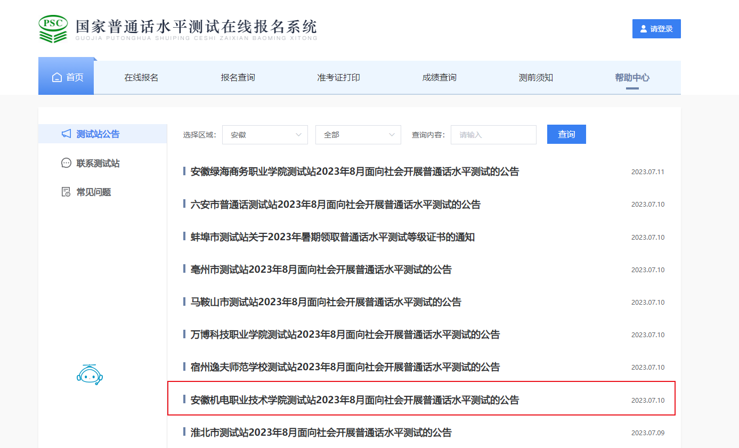Switch to 帮助中心 tab
This screenshot has height=448, width=739.
632,78
